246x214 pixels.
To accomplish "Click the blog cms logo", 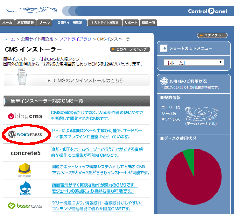I will (x=25, y=116).
